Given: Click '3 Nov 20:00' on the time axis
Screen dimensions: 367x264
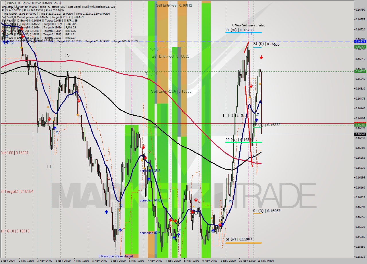Looking at the screenshot, I should coord(63,261).
